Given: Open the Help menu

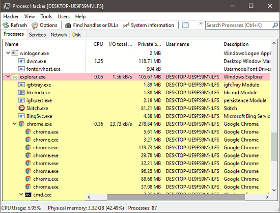Looking at the screenshot, I should 80,17.
